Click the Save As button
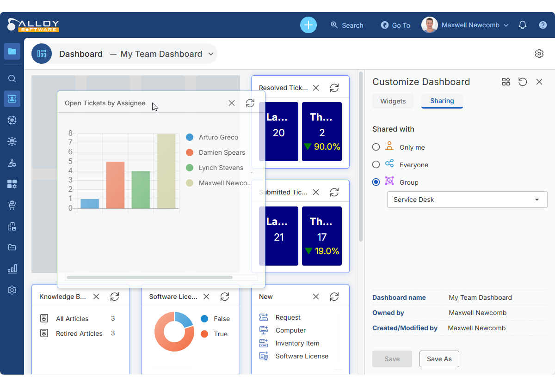555x388 pixels. tap(439, 359)
